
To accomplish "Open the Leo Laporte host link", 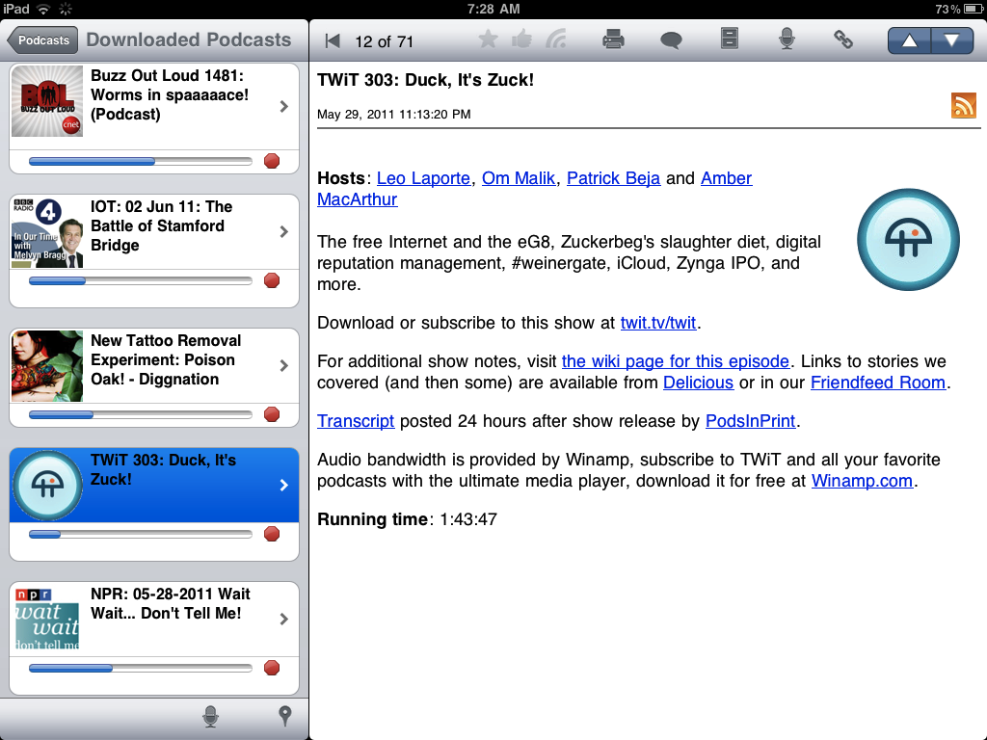I will [424, 178].
